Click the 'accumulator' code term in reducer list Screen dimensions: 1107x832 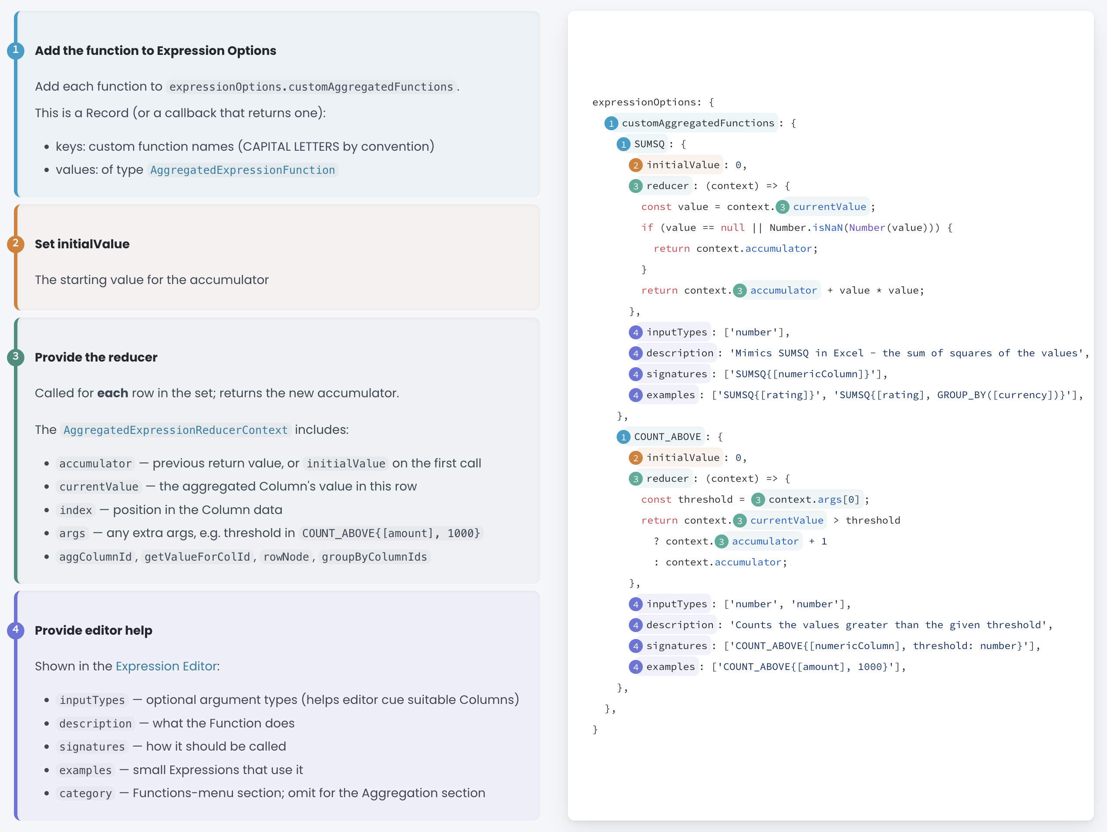pyautogui.click(x=95, y=464)
